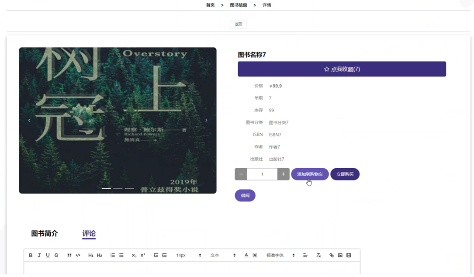Select the price value ¥99.9
Image resolution: width=474 pixels, height=277 pixels.
pyautogui.click(x=275, y=86)
